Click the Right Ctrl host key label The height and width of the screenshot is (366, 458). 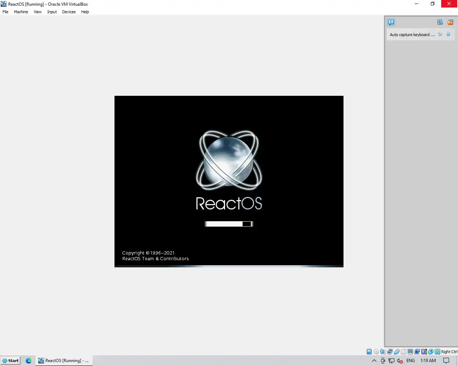449,352
